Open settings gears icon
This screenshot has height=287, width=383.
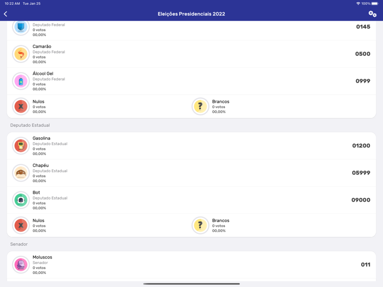click(372, 14)
